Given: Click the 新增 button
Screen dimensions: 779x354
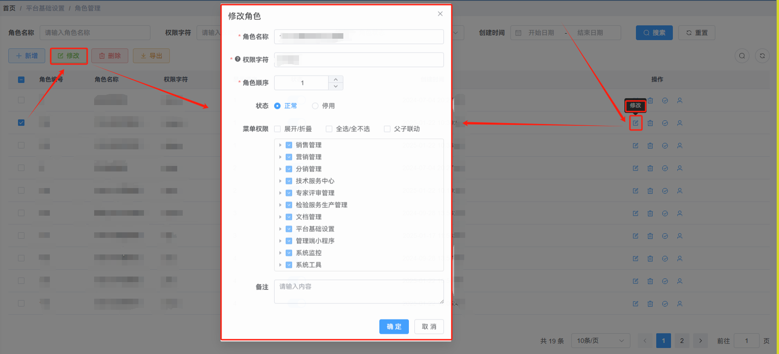Looking at the screenshot, I should [x=27, y=56].
